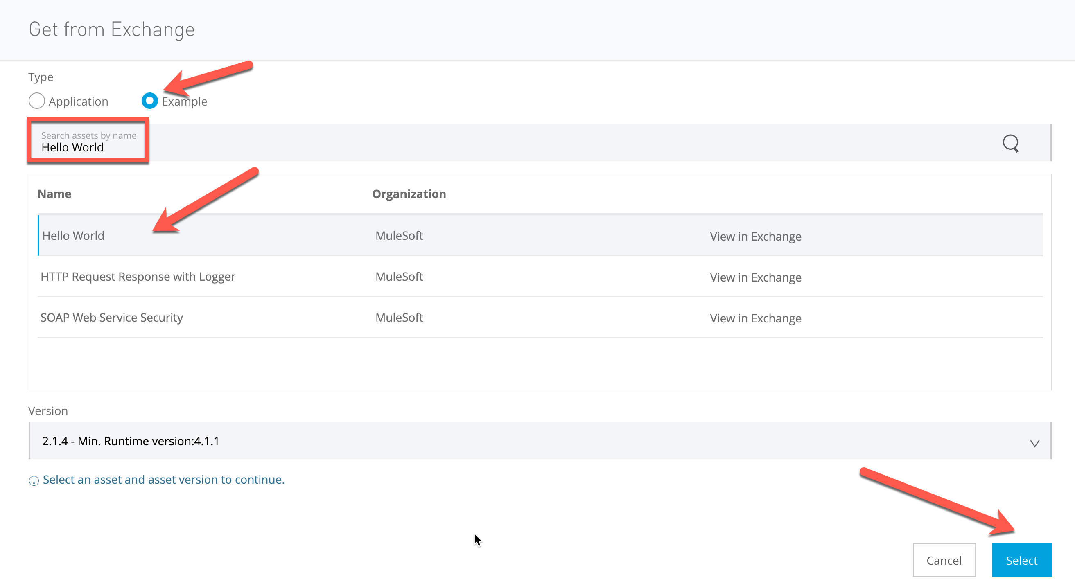Image resolution: width=1075 pixels, height=586 pixels.
Task: Click MuleSoft in the SOAP Web Service row
Action: (399, 318)
